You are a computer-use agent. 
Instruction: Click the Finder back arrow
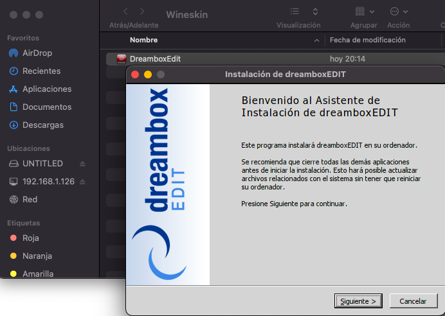tap(125, 12)
